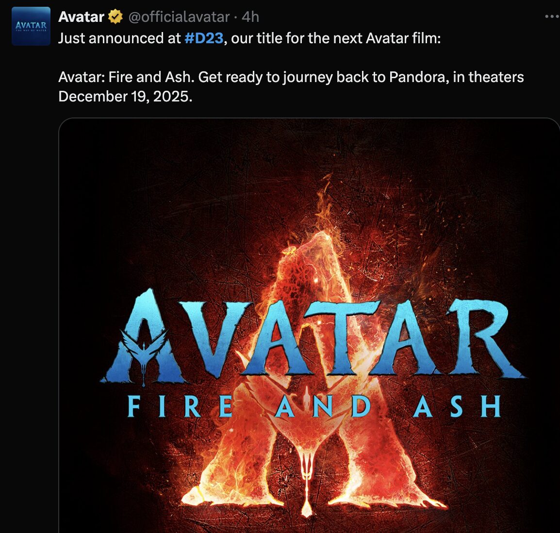This screenshot has width=560, height=533.
Task: Open the @officialavatar handle link
Action: click(179, 17)
